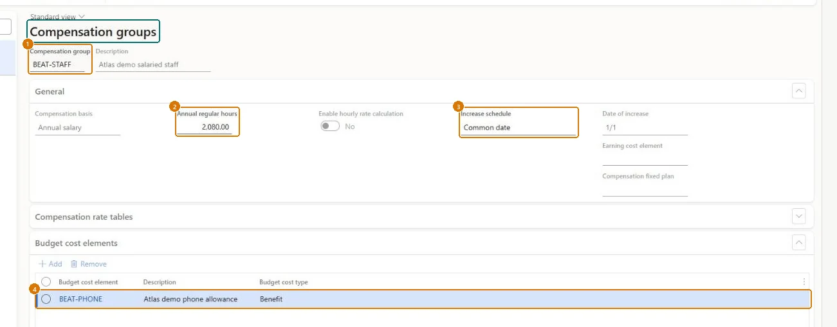
Task: Collapse the Budget cost elements section
Action: click(x=798, y=243)
